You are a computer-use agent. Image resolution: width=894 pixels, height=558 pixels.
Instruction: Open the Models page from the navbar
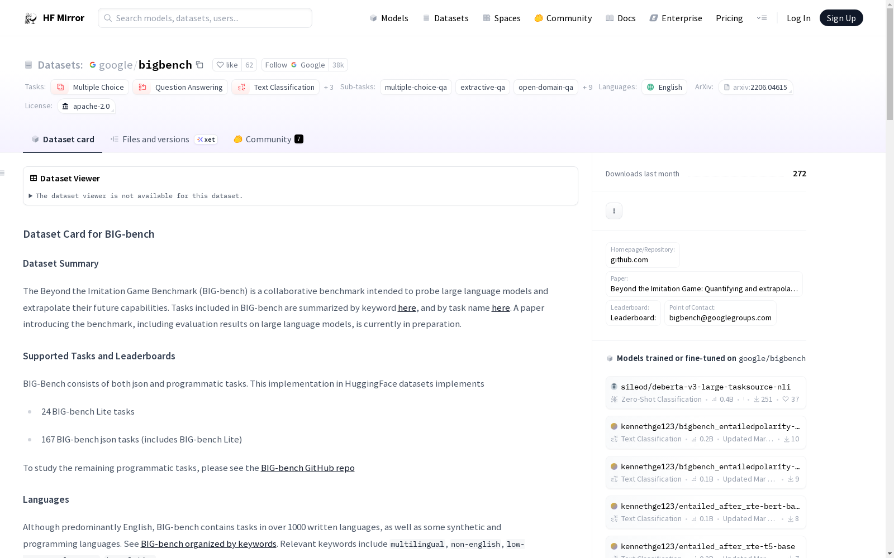[389, 18]
